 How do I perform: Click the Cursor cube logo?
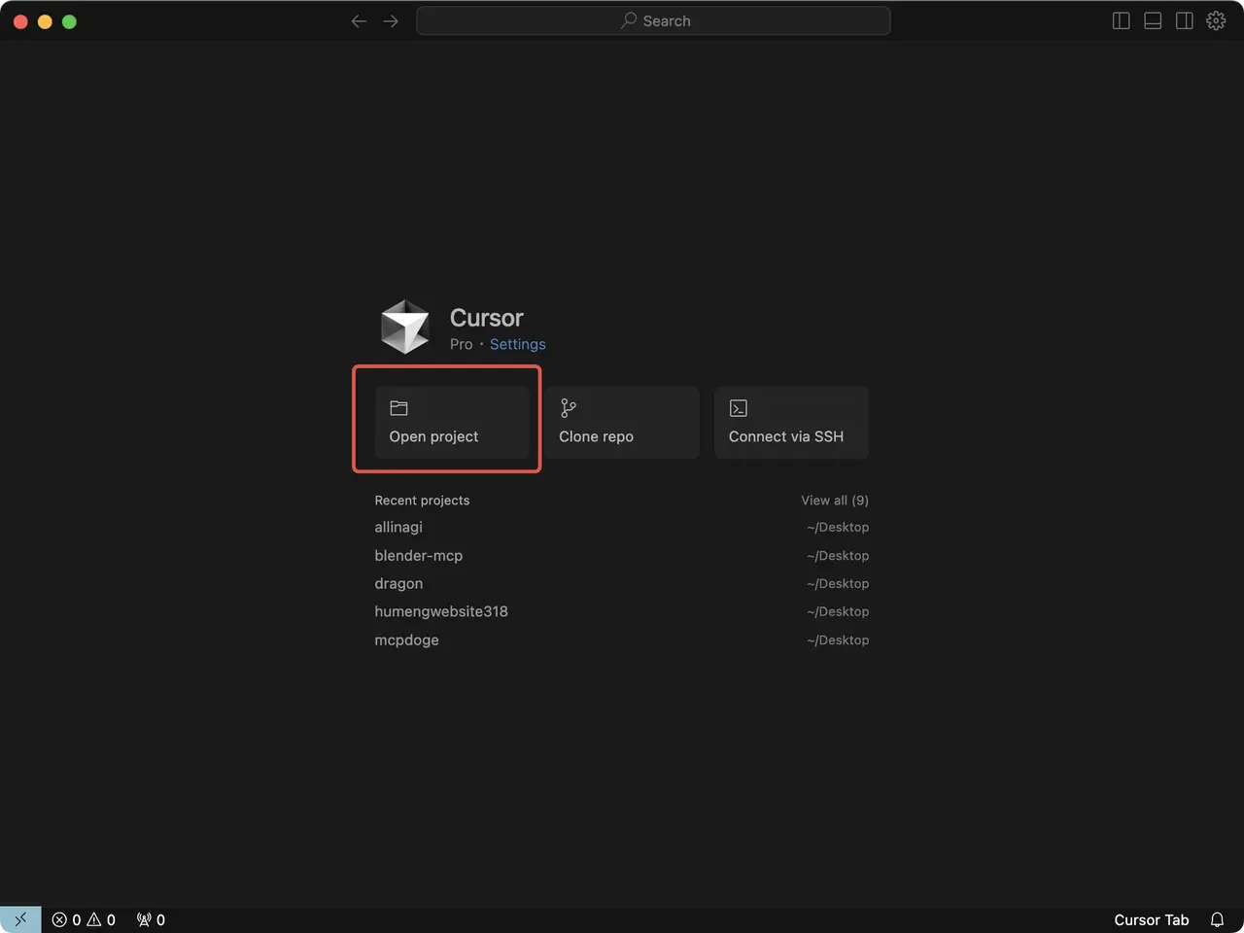pyautogui.click(x=404, y=327)
